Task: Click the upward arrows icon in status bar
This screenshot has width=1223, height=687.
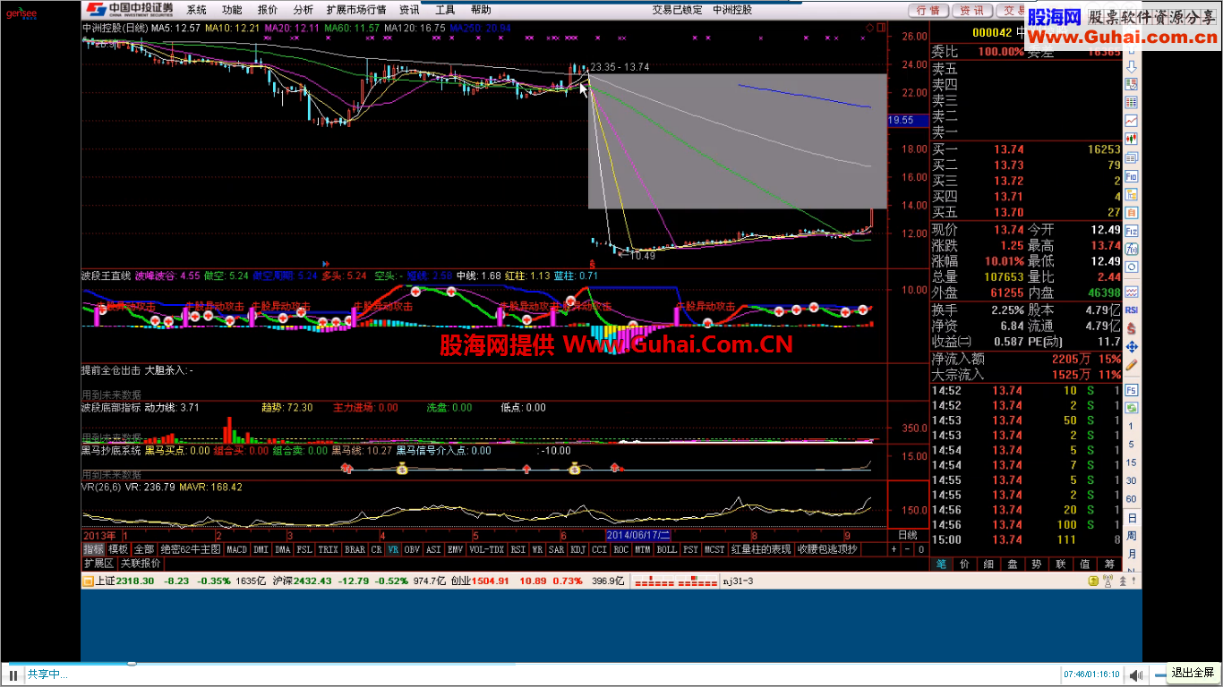Action: point(1123,581)
